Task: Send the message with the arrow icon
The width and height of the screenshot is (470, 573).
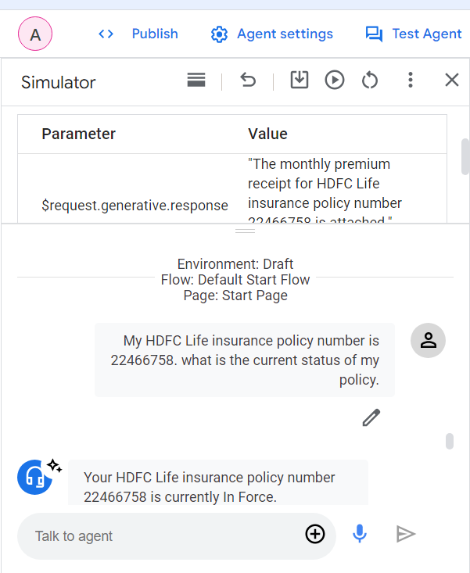Action: [x=406, y=534]
